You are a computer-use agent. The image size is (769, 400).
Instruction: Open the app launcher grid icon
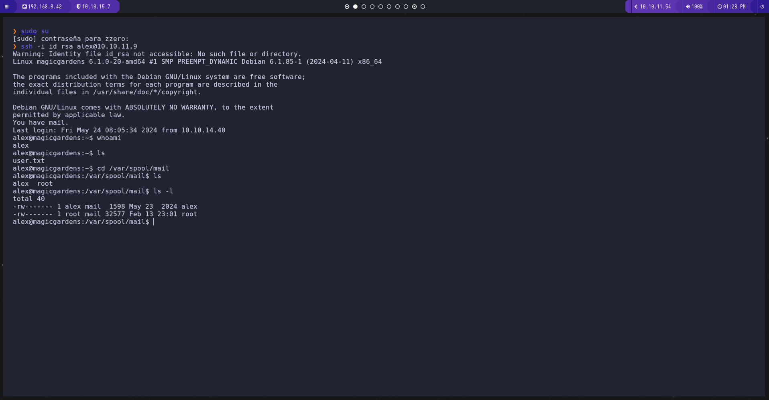pos(6,7)
